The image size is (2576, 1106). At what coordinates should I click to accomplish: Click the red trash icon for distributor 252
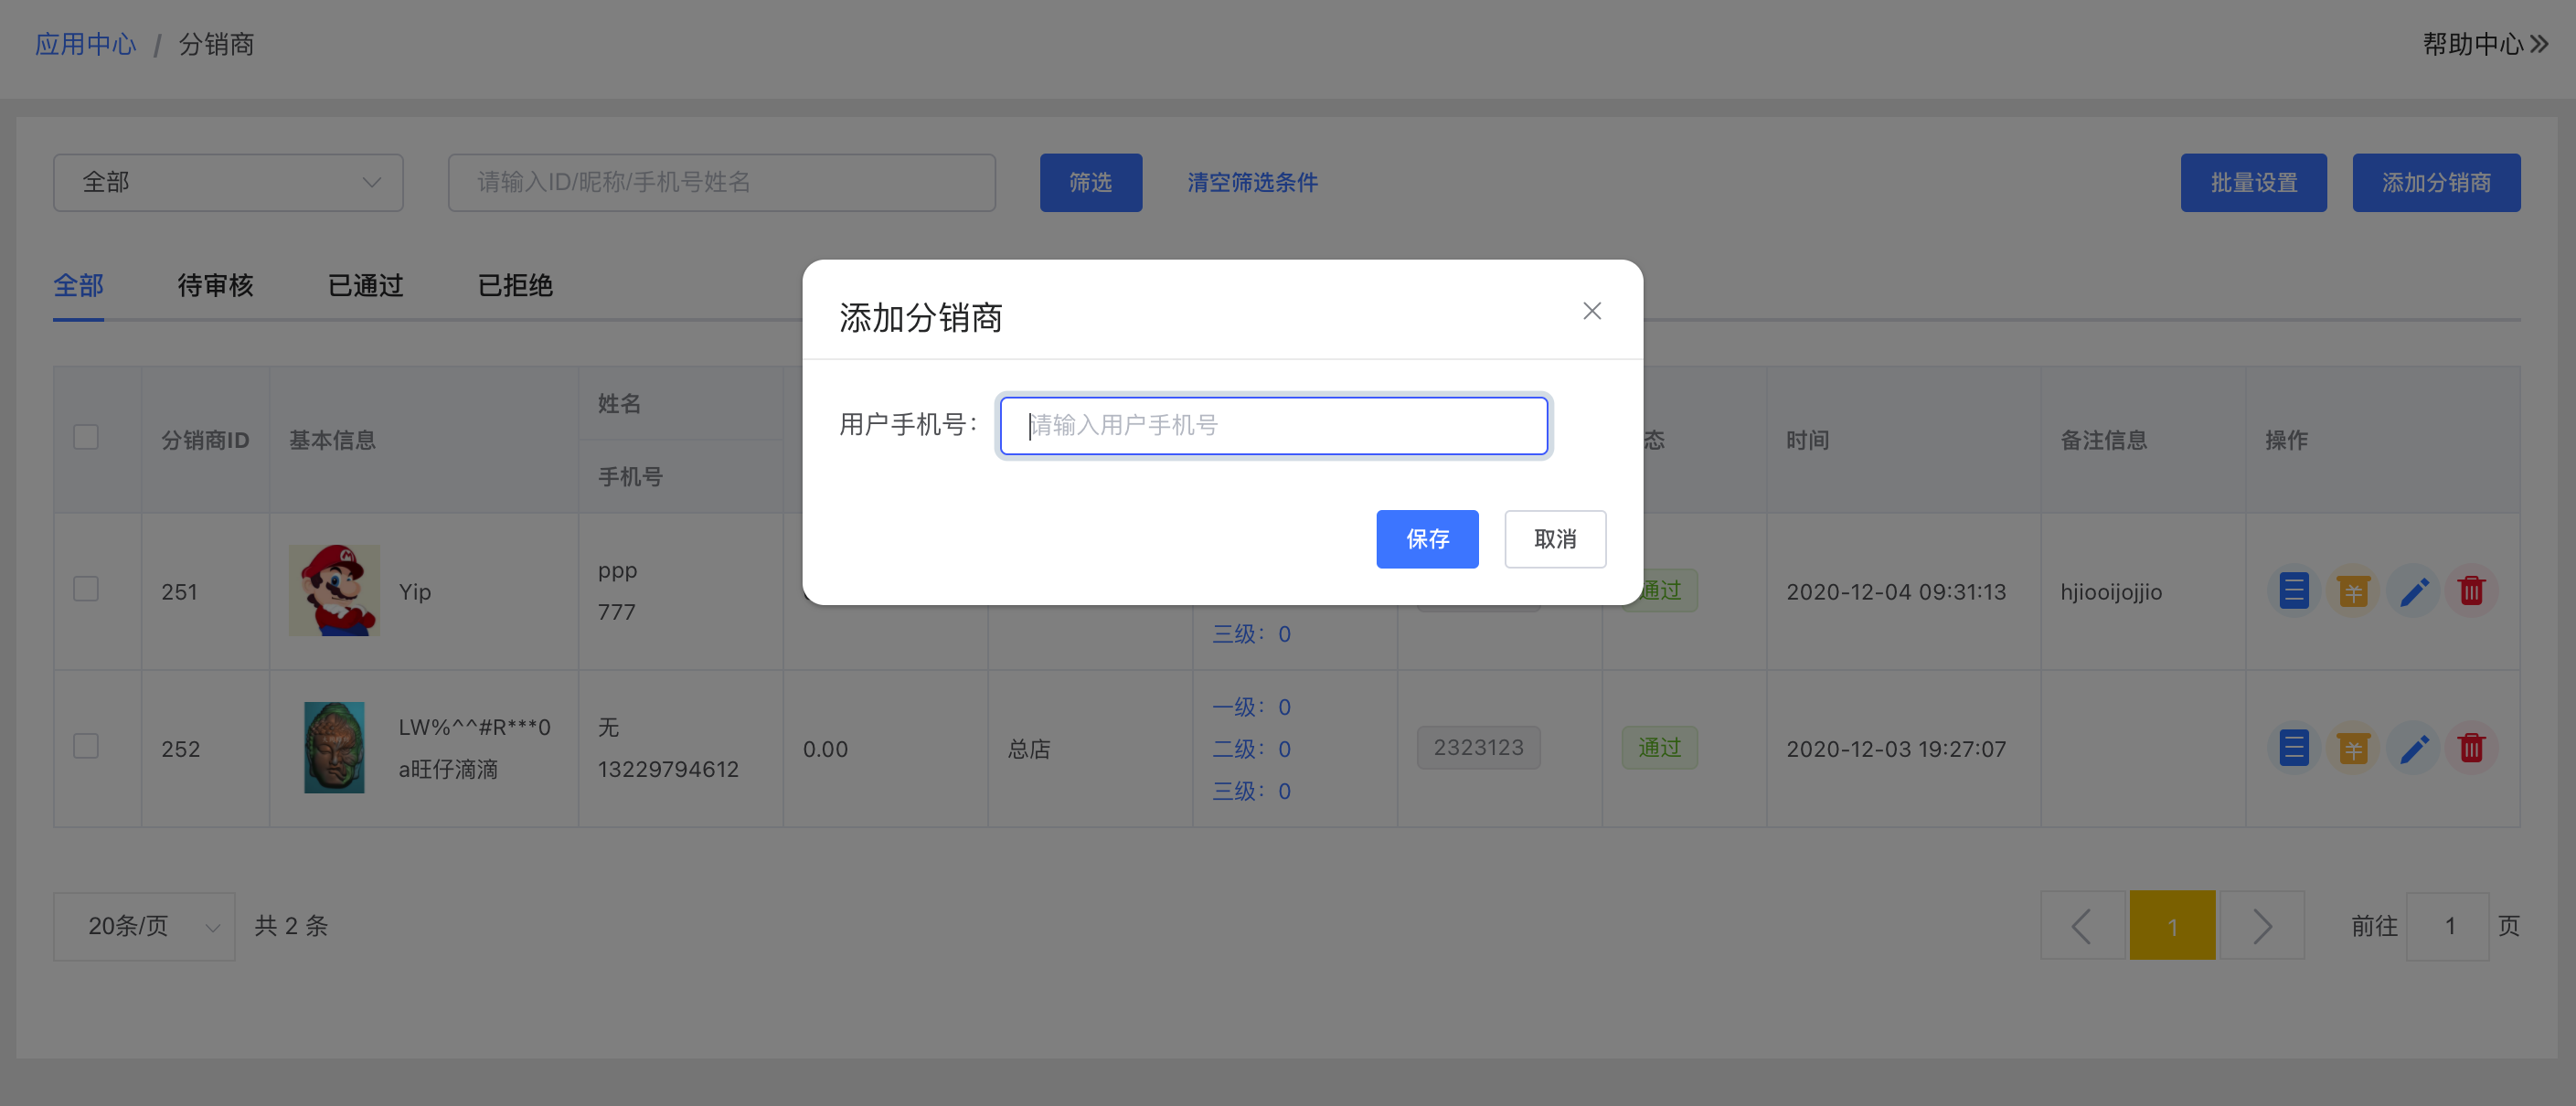(2471, 748)
